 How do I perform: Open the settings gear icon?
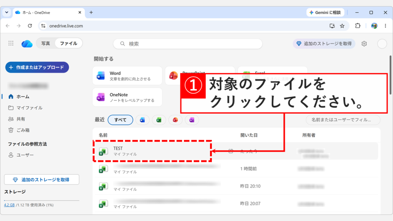tap(364, 44)
